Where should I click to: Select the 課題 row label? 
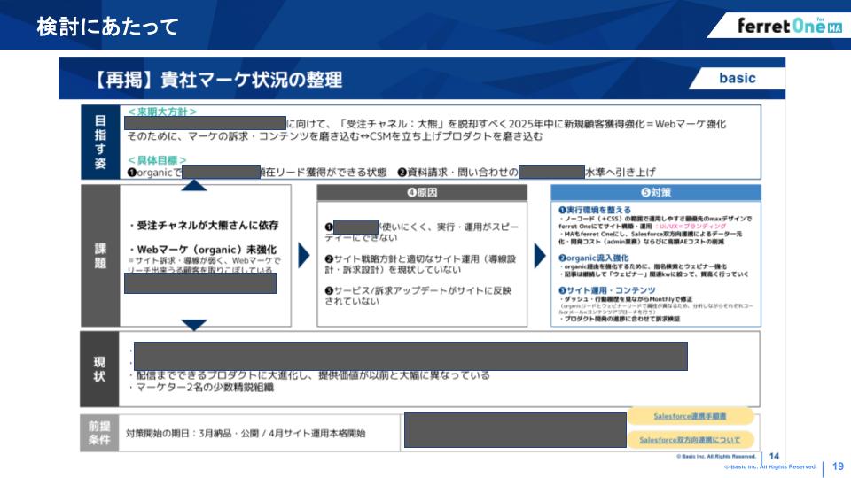point(99,256)
